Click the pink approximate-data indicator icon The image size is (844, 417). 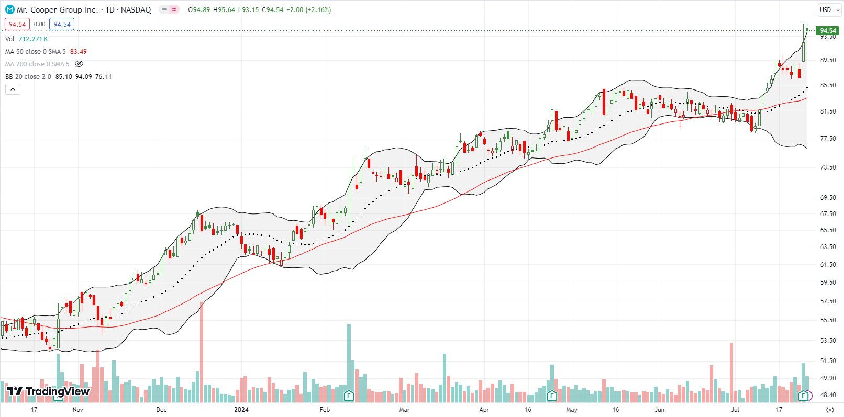click(x=174, y=9)
